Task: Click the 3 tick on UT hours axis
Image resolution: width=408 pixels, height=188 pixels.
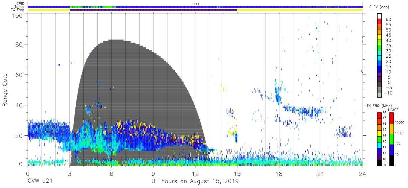Action: point(69,174)
